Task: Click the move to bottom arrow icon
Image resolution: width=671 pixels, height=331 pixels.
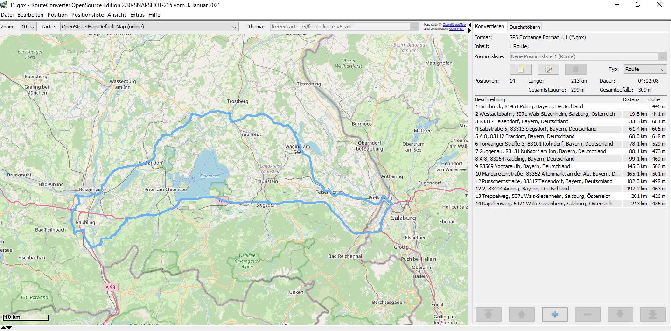Action: point(653,314)
